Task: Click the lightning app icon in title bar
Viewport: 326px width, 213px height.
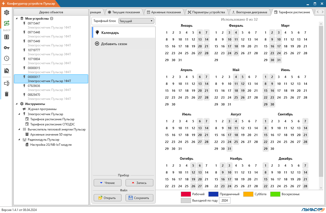Action: point(3,3)
